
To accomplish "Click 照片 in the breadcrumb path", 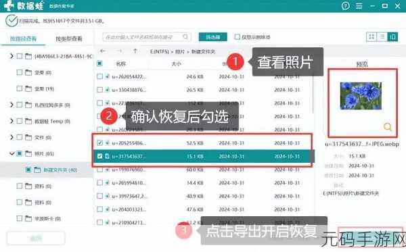I will (180, 51).
